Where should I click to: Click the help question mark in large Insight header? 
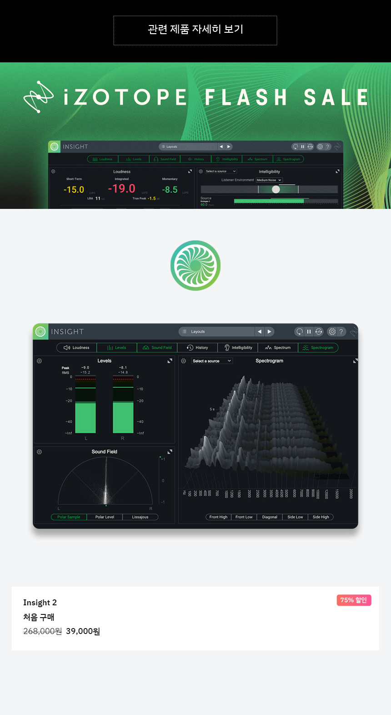(x=341, y=331)
